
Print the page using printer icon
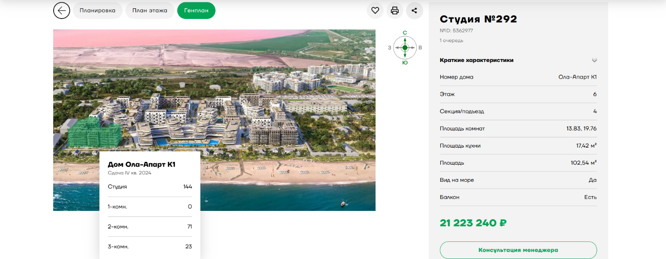(x=395, y=10)
